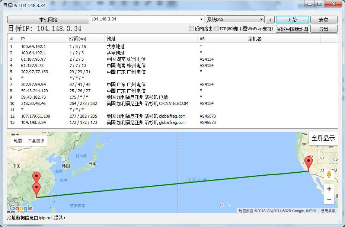Switch map to 卫星图像 view
The image size is (345, 227).
coord(36,141)
